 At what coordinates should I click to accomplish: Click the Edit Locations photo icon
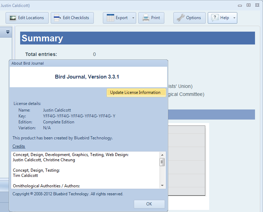pos(13,18)
